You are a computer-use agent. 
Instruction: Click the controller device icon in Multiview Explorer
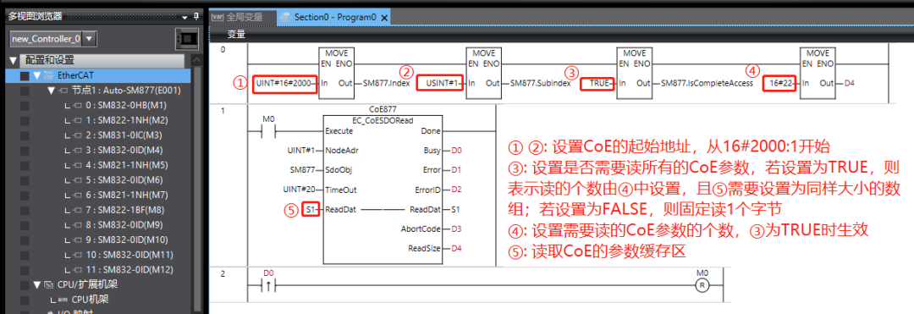186,39
